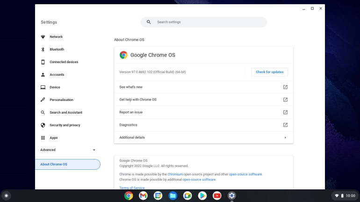Select the Connected devices phone icon
The width and height of the screenshot is (360, 202).
click(x=43, y=62)
